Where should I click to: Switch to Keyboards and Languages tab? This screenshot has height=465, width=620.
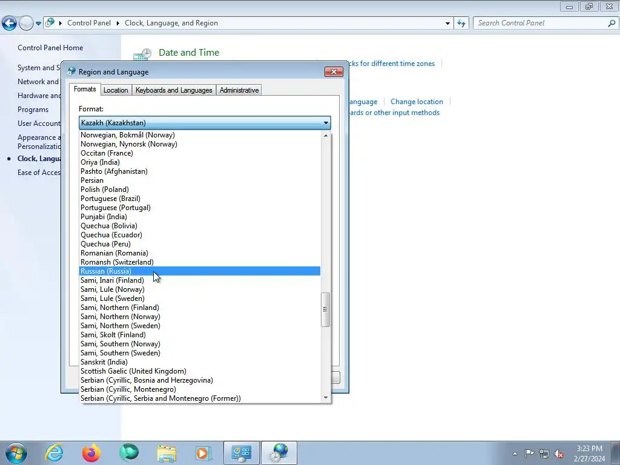click(174, 90)
